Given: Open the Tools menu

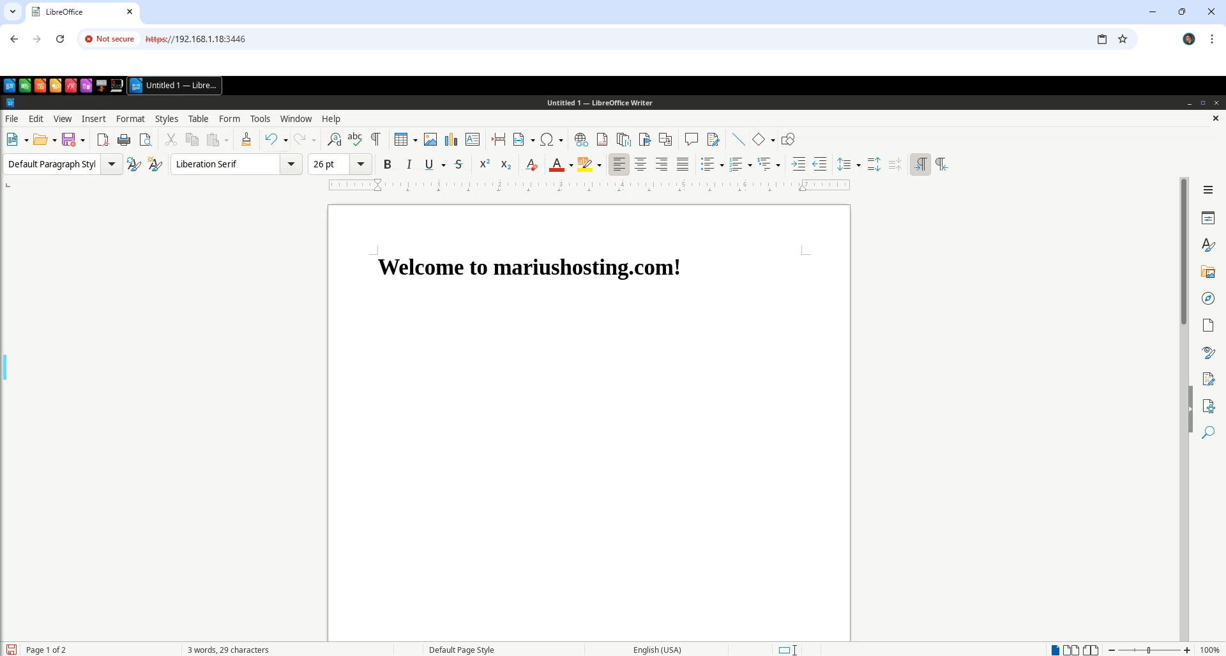Looking at the screenshot, I should pyautogui.click(x=260, y=119).
